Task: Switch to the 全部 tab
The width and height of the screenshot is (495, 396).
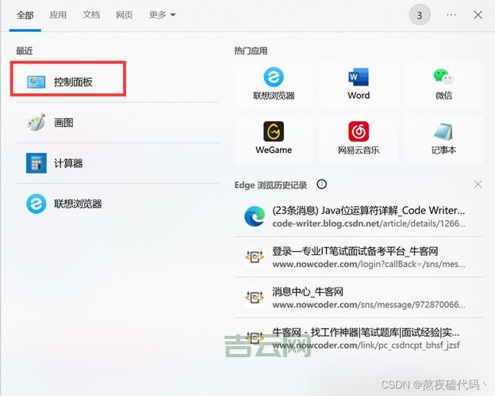Action: point(25,15)
